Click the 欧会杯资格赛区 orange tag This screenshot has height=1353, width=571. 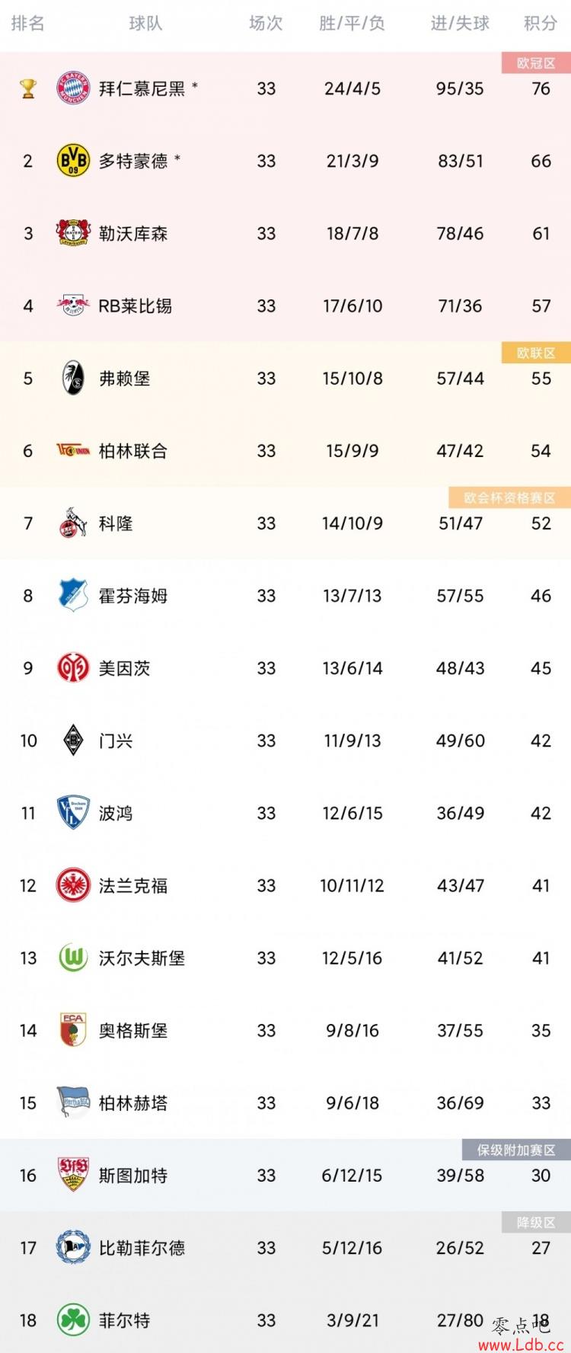(x=510, y=497)
